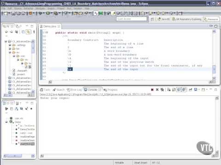221x165 pixels.
Task: Click Remove All Terminated Launches icon
Action: (162, 90)
